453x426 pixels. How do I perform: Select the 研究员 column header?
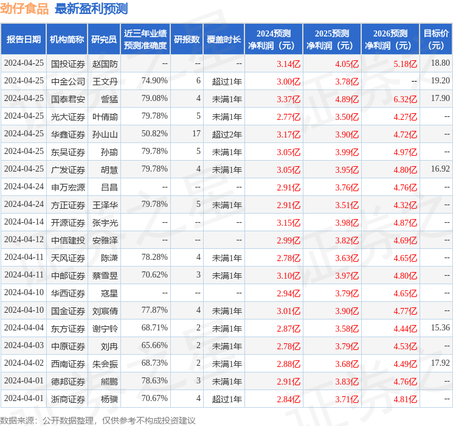point(104,40)
